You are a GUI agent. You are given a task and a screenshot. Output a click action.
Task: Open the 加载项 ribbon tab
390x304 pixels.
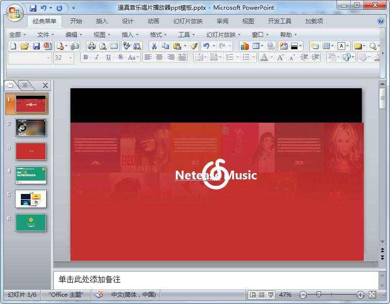[314, 21]
